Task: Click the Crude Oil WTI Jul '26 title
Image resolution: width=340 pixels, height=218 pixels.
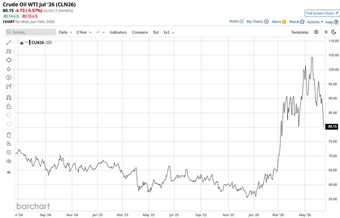Action: tap(39, 4)
